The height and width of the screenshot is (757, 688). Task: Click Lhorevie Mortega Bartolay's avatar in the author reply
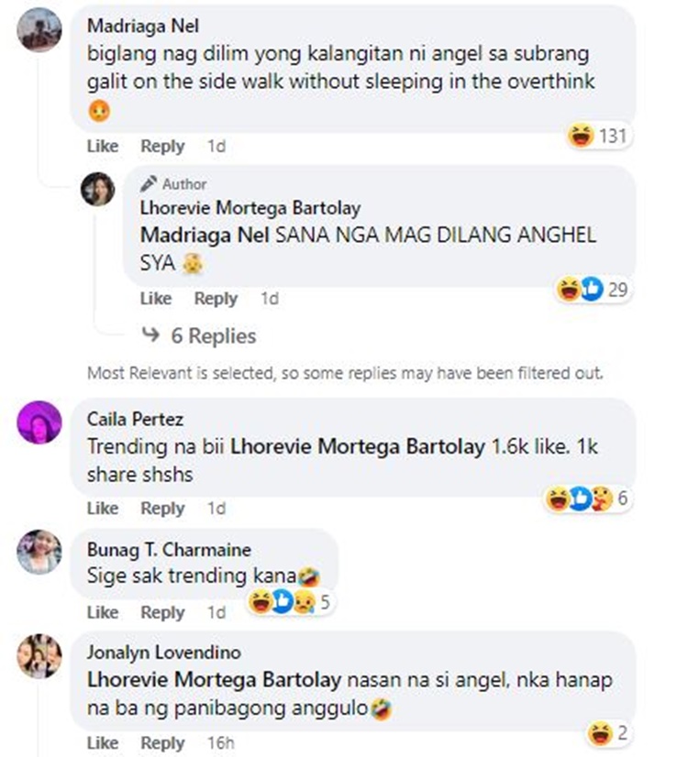click(x=97, y=189)
